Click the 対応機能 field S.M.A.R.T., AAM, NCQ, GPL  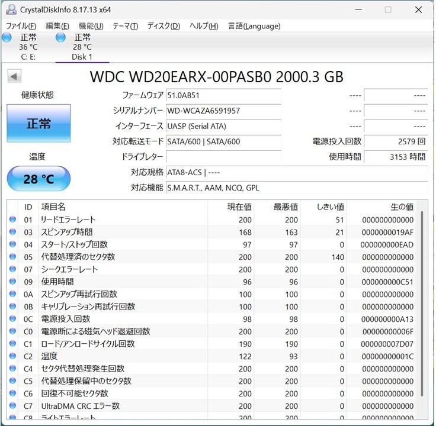coord(297,188)
